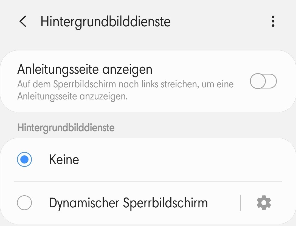Toggle the Anleitungsseite anzeigen switch
Image resolution: width=296 pixels, height=226 pixels.
tap(263, 81)
